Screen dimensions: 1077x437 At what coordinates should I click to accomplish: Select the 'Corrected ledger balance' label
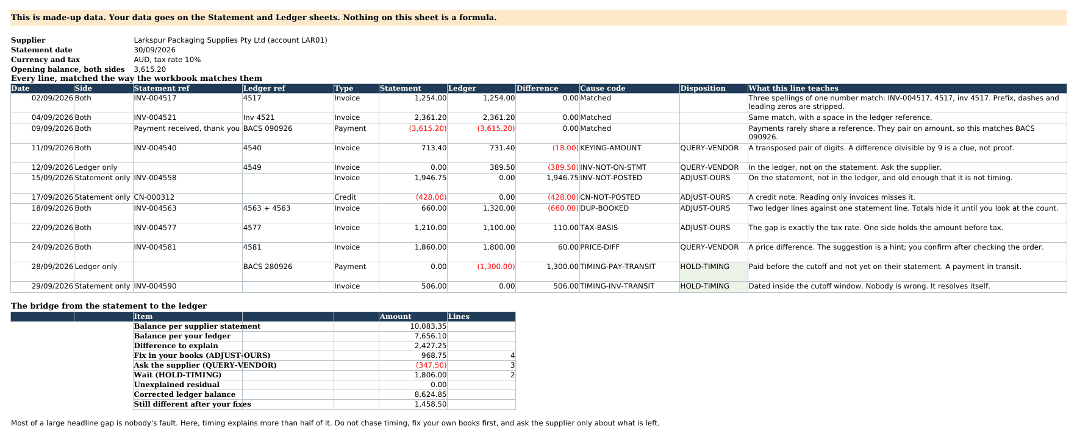tap(184, 394)
